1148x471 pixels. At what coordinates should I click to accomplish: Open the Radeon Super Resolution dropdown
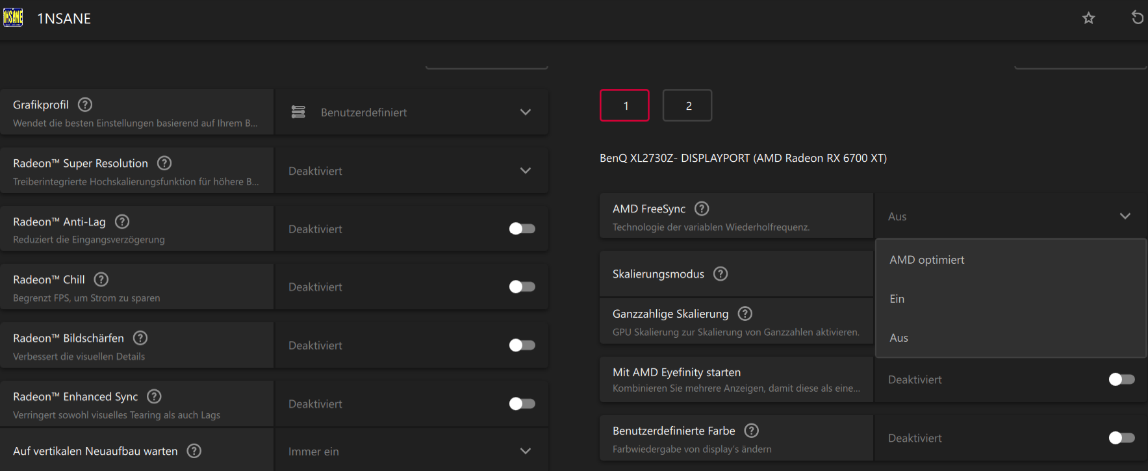[412, 171]
